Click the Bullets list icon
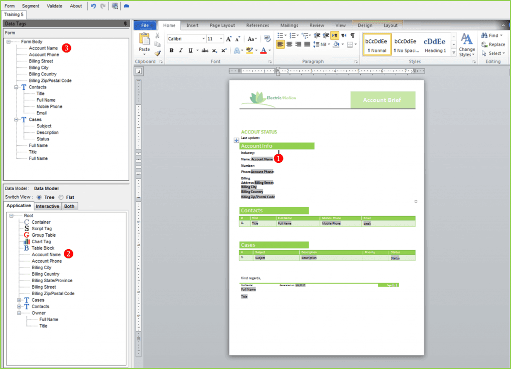This screenshot has width=511, height=369. [280, 35]
